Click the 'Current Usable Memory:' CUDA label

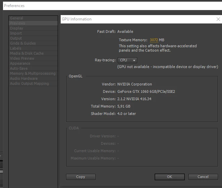point(95,151)
